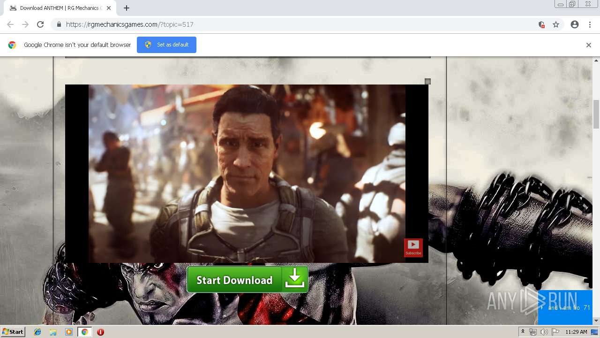Open the blocked content shield icon
Image resolution: width=600 pixels, height=338 pixels.
click(x=541, y=24)
